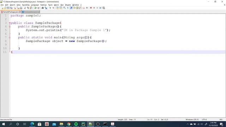Toggle the Function List toolbar icon
Image resolution: width=226 pixels, height=127 pixels.
81,8
